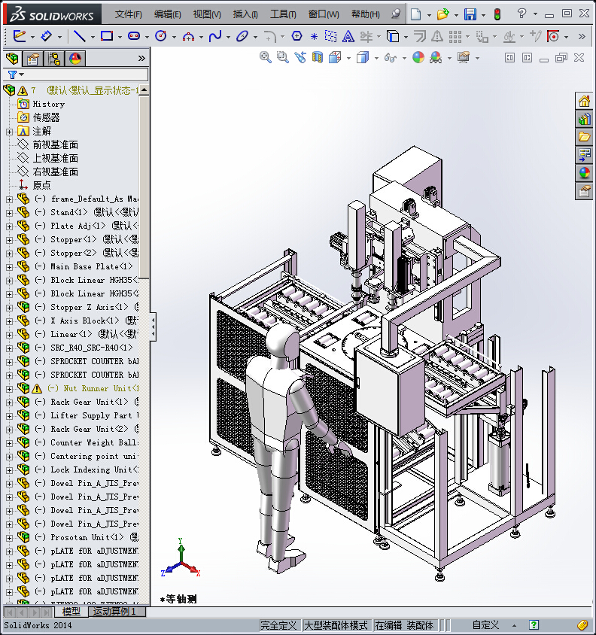Expand the Lifter Supply Part node
This screenshot has width=596, height=635.
[9, 416]
